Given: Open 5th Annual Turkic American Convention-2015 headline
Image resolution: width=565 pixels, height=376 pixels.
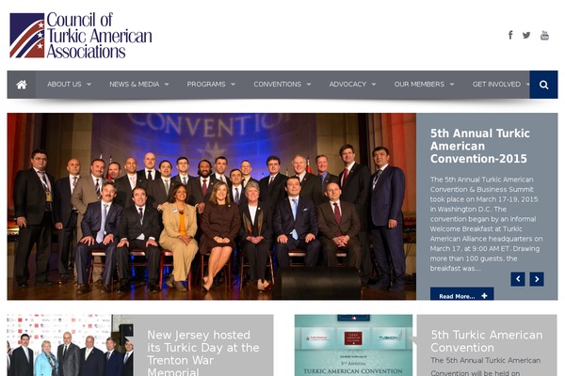Looking at the screenshot, I should (x=480, y=146).
